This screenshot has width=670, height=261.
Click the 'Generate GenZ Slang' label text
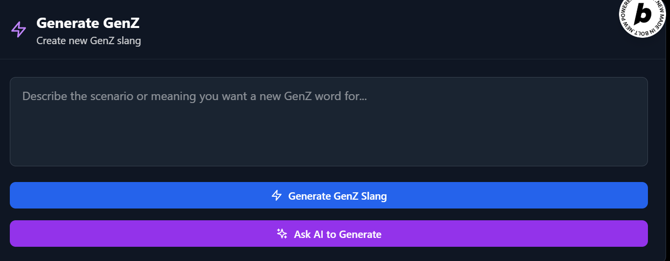(337, 196)
